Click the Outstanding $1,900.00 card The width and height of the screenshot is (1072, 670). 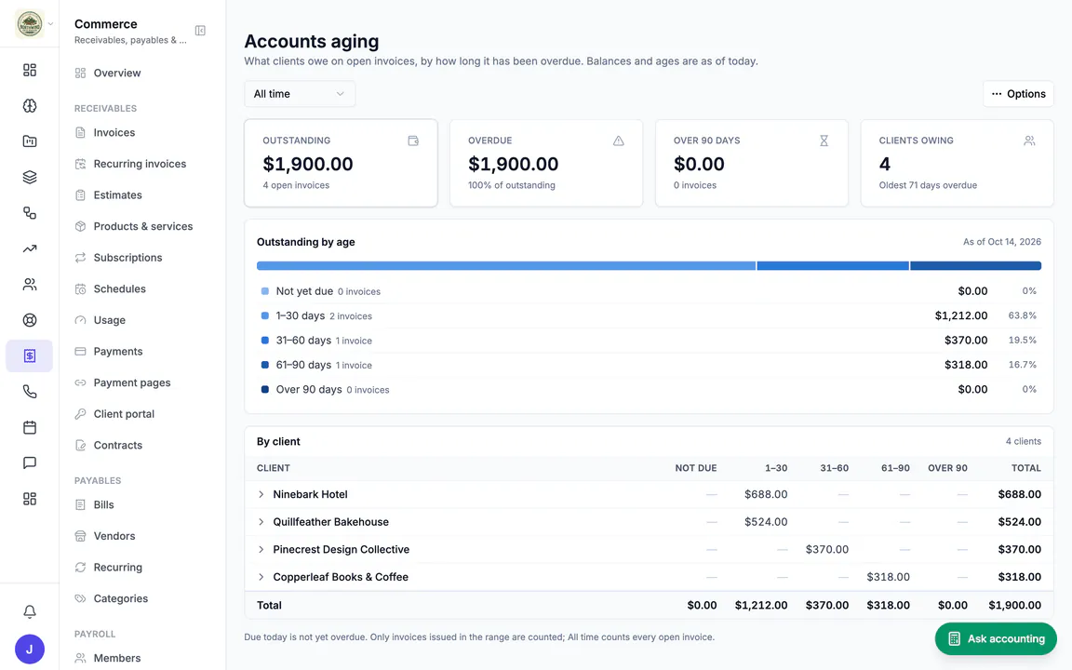(x=341, y=163)
